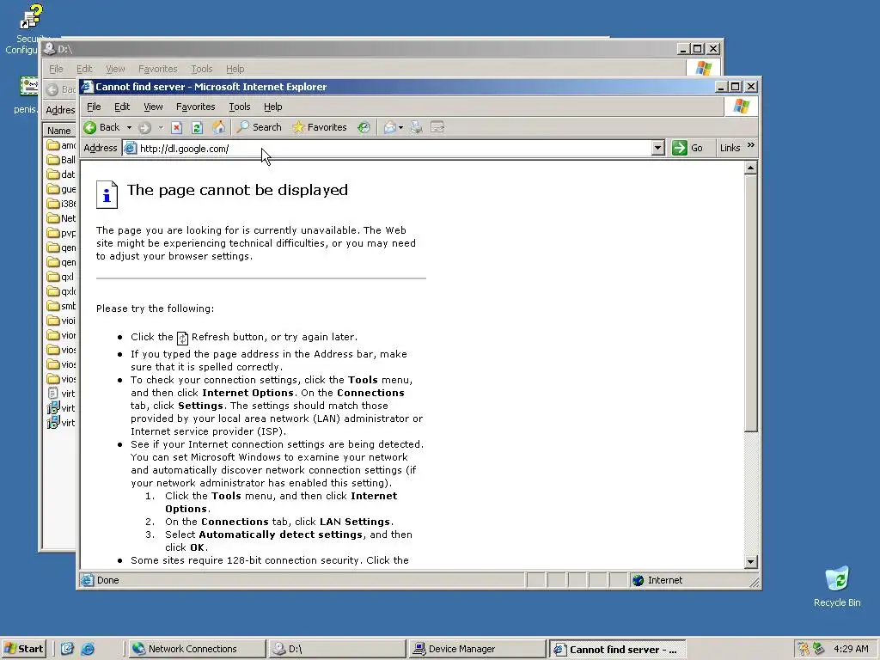Open Internet Explorer Favorites menu
Viewport: 880px width, 660px height.
pyautogui.click(x=195, y=107)
